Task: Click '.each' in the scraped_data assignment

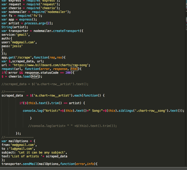Action: coord(77,96)
